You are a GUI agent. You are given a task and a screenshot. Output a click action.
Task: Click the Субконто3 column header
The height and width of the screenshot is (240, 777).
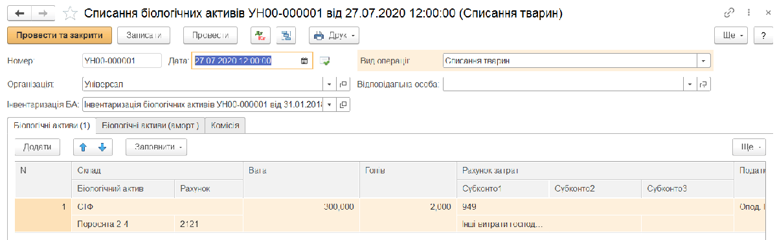[688, 188]
